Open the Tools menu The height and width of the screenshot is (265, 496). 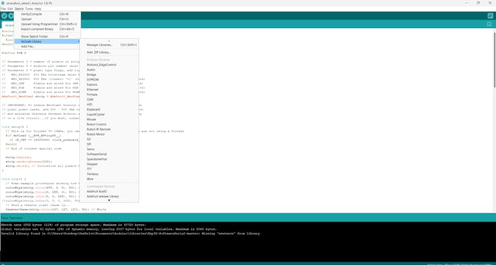[x=29, y=9]
